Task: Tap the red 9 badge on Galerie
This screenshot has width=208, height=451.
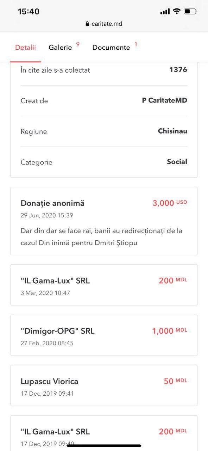Action: [x=78, y=44]
